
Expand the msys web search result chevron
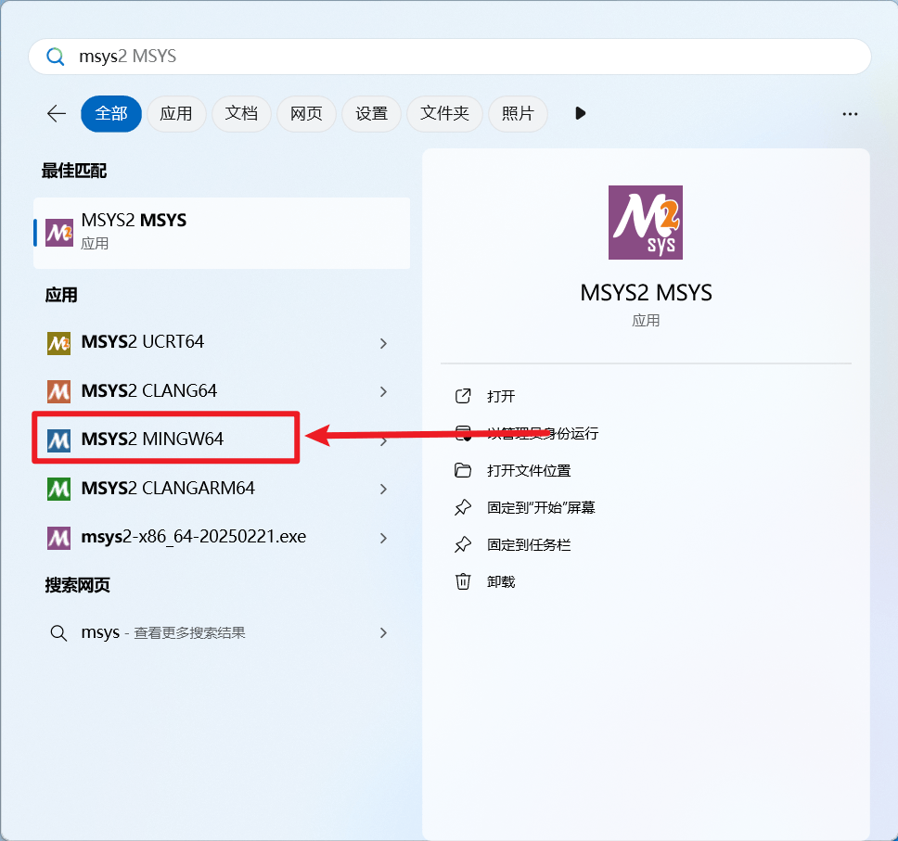click(383, 632)
